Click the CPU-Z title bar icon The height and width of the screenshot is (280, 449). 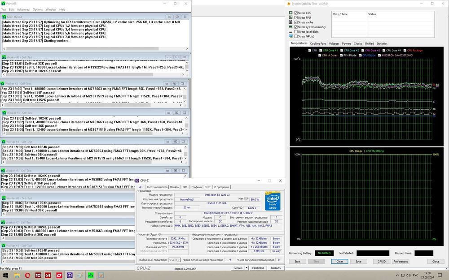[x=137, y=181]
